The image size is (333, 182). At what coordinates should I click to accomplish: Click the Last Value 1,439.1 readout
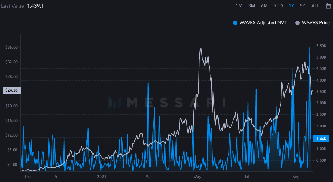(x=22, y=6)
